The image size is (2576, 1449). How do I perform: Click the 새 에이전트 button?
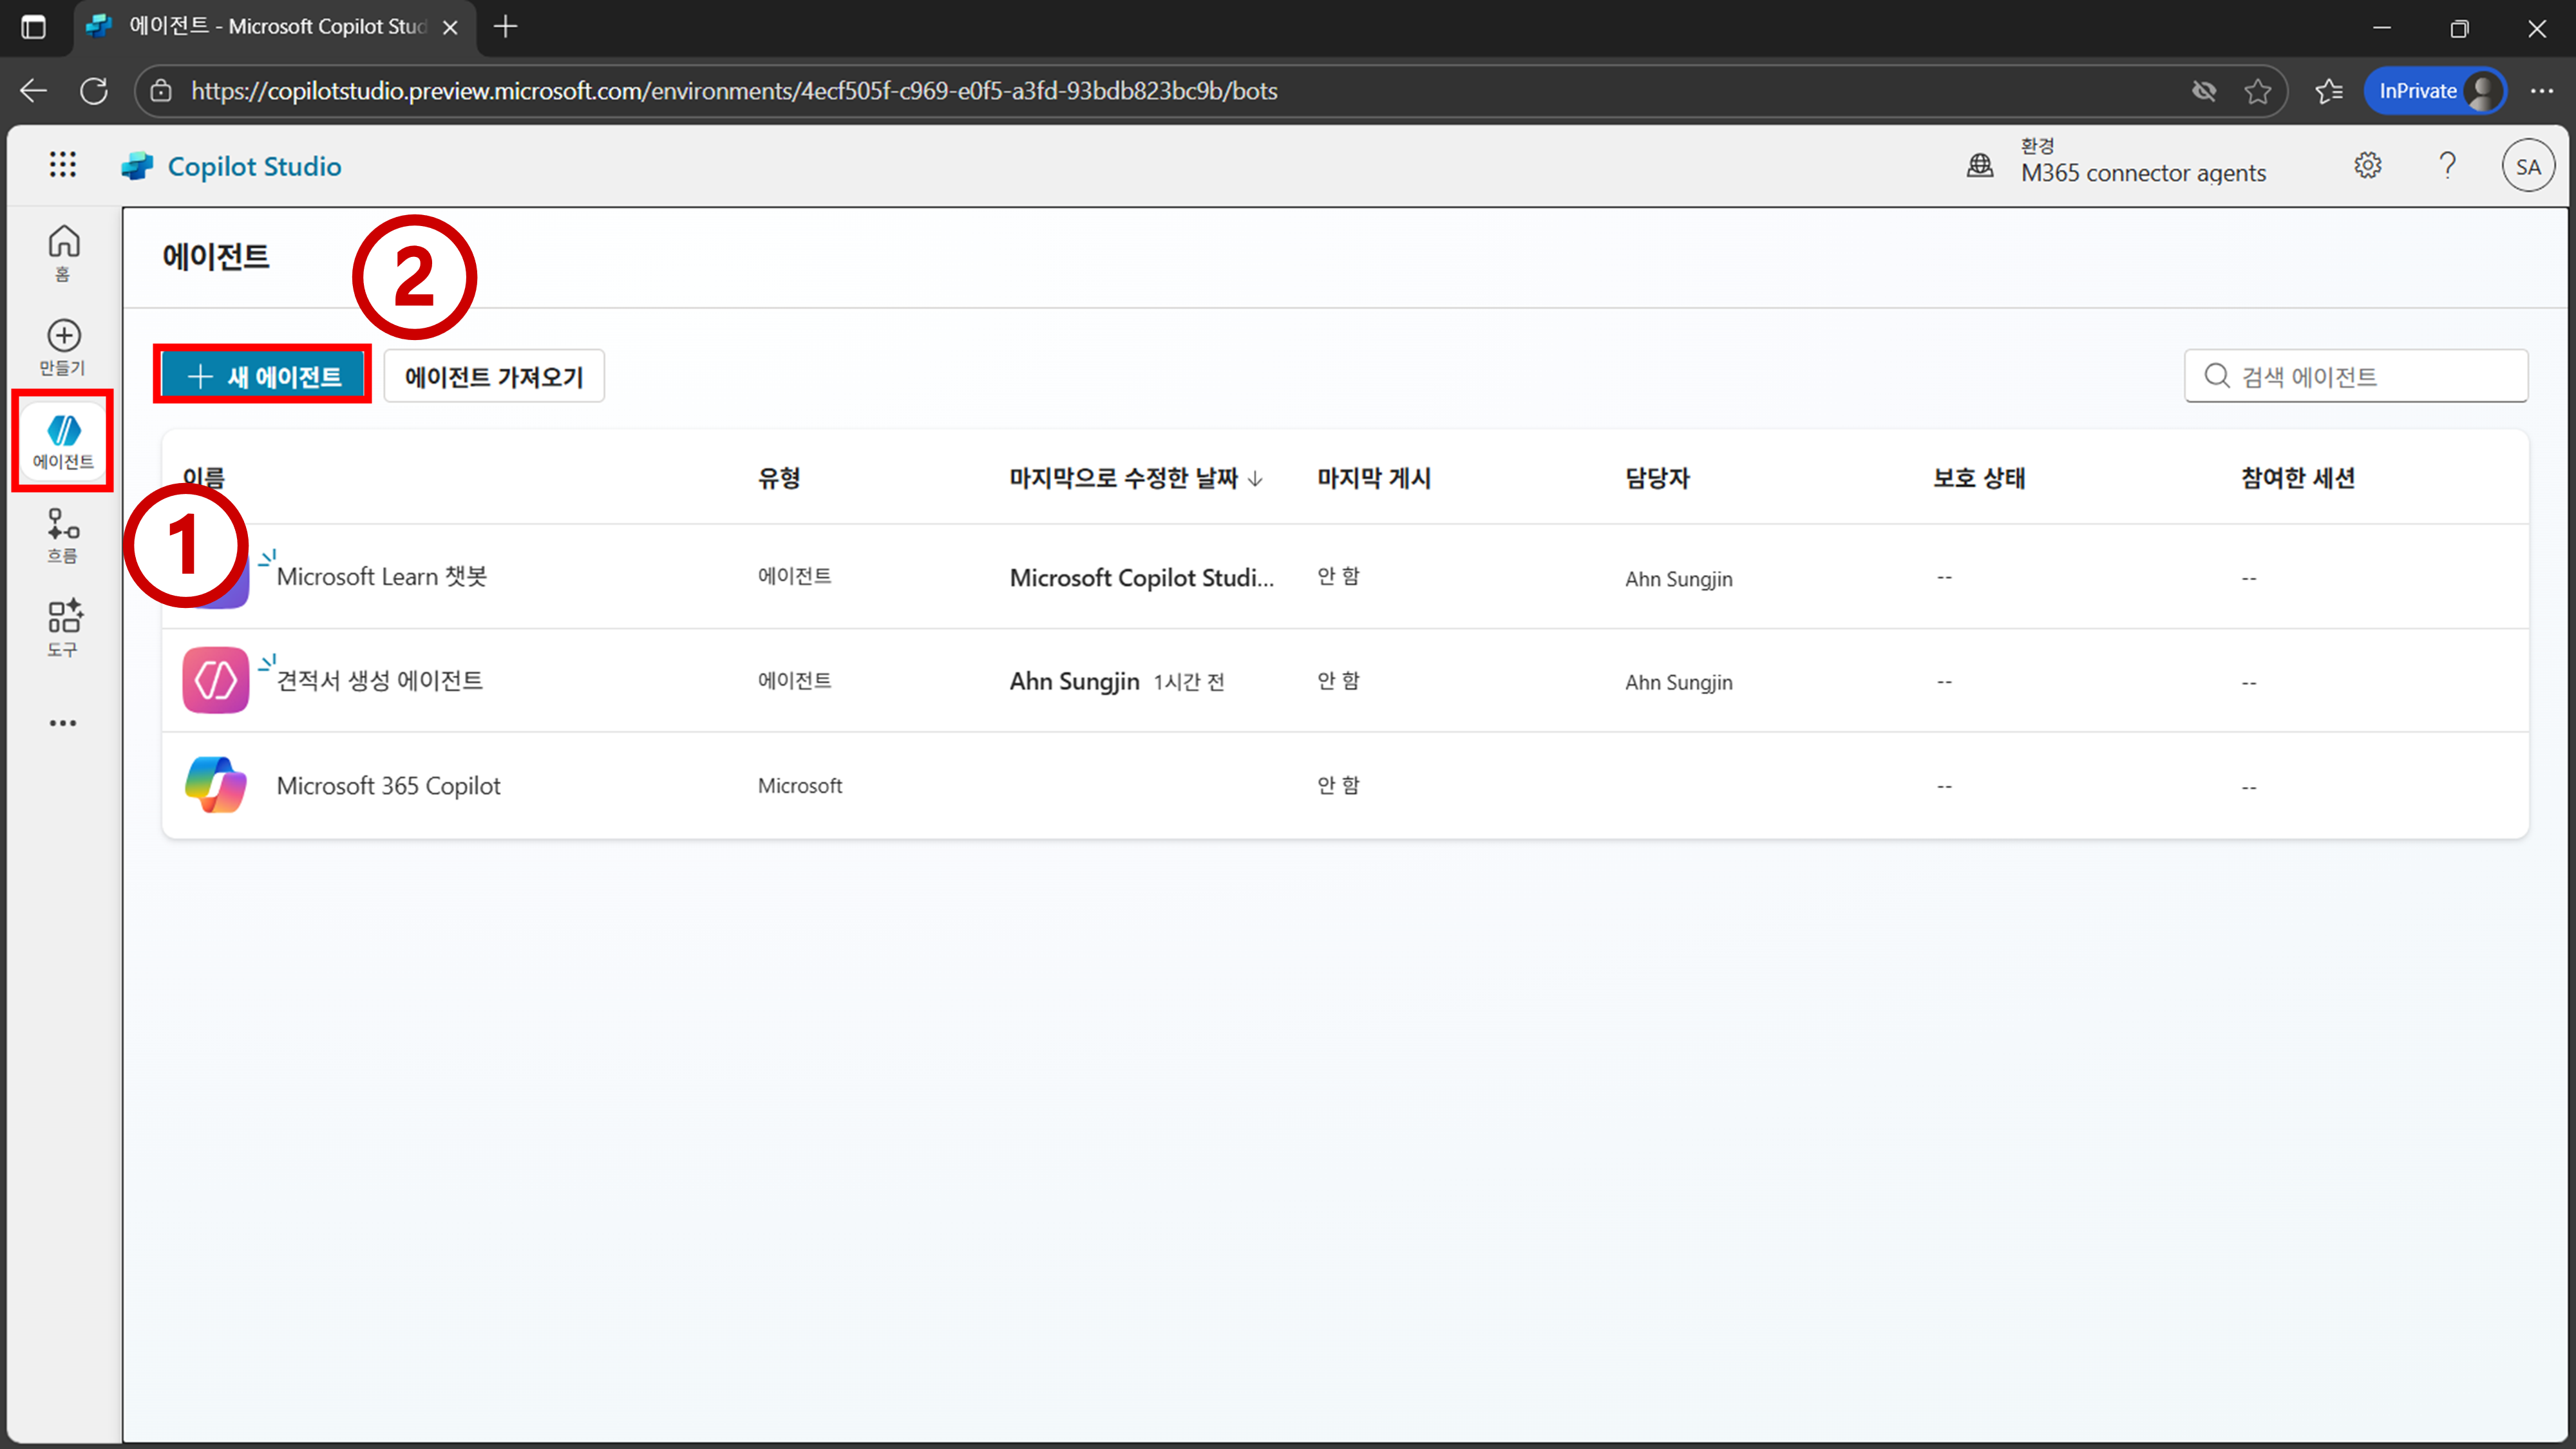(264, 376)
